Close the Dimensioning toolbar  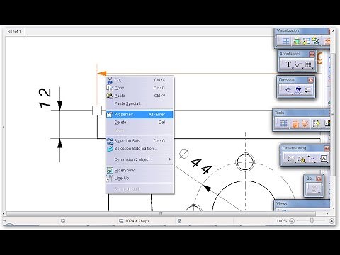click(x=327, y=148)
